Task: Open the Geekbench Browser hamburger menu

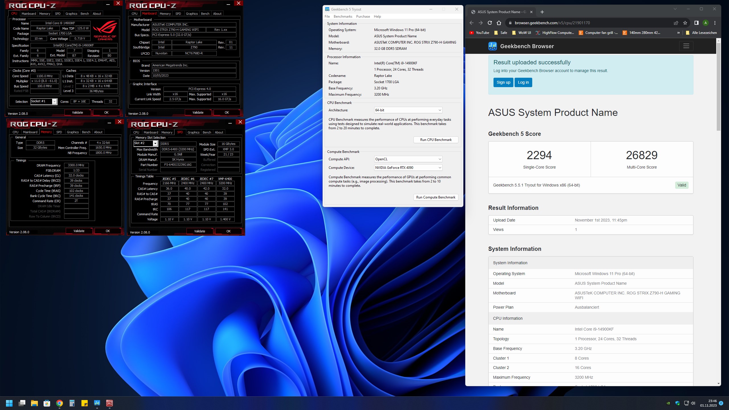Action: [686, 46]
